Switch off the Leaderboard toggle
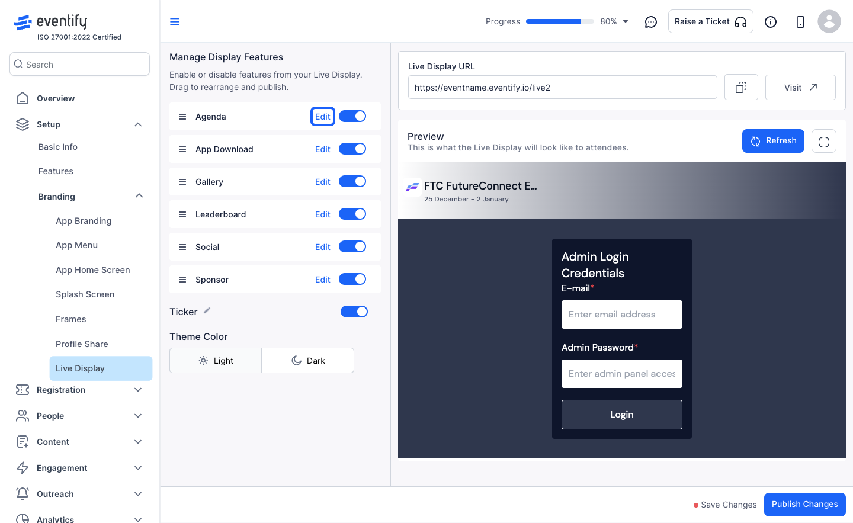This screenshot has width=853, height=523. pos(352,214)
